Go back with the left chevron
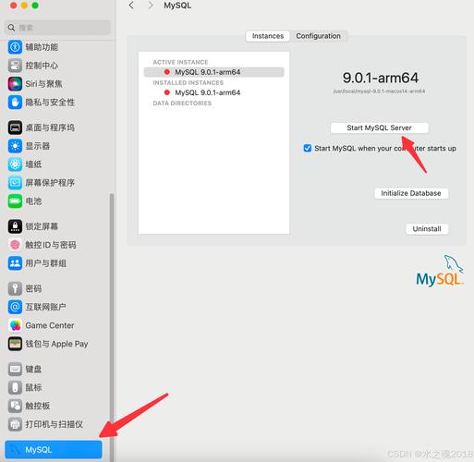 (x=131, y=6)
